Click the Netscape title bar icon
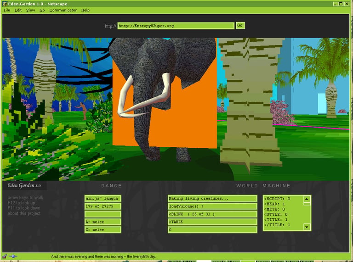The width and height of the screenshot is (353, 262). pos(5,4)
